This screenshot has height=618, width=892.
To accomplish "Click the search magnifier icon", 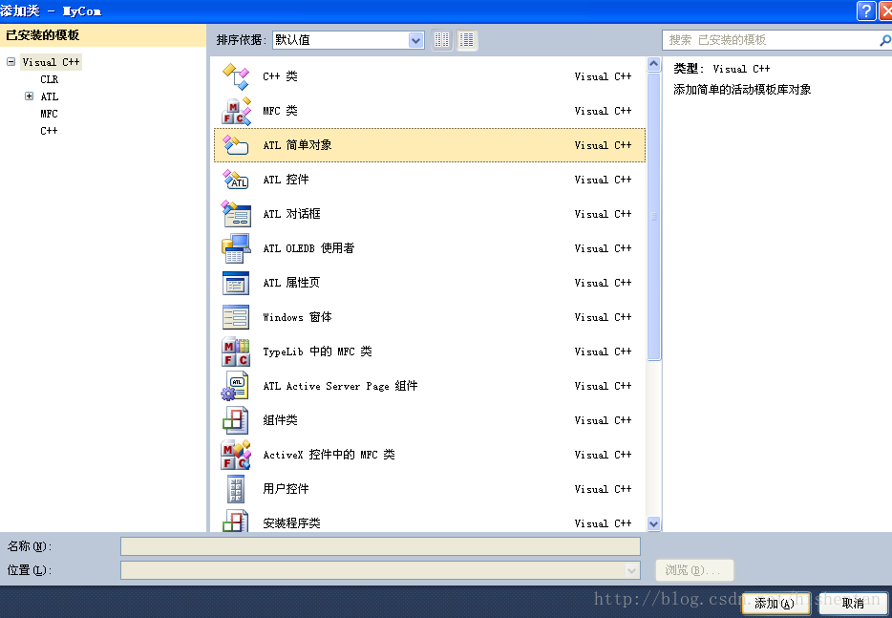I will tap(884, 40).
